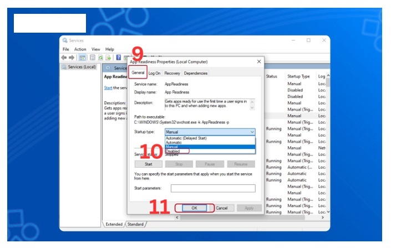Expand the Startup type combo box
The height and width of the screenshot is (248, 396).
coord(210,132)
